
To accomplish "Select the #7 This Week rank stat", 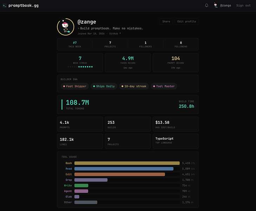I will coord(75,44).
